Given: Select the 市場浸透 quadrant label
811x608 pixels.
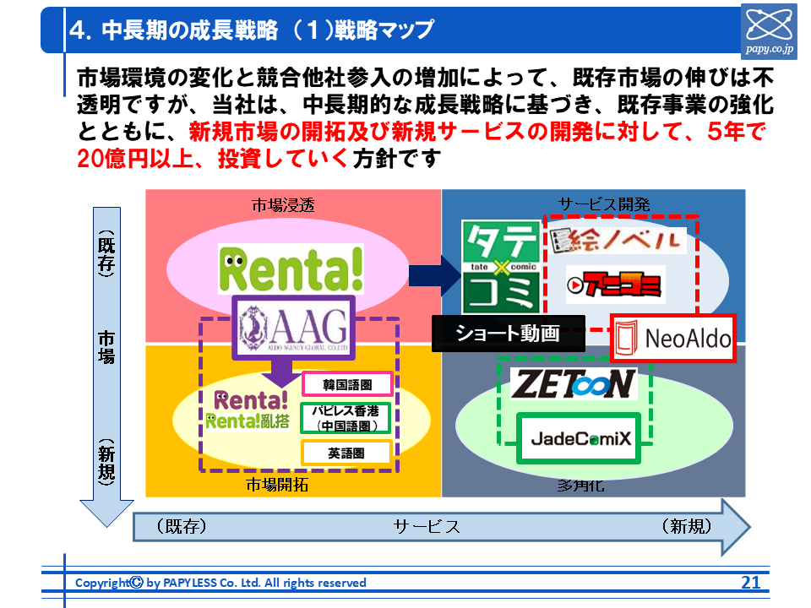Looking at the screenshot, I should [x=283, y=204].
